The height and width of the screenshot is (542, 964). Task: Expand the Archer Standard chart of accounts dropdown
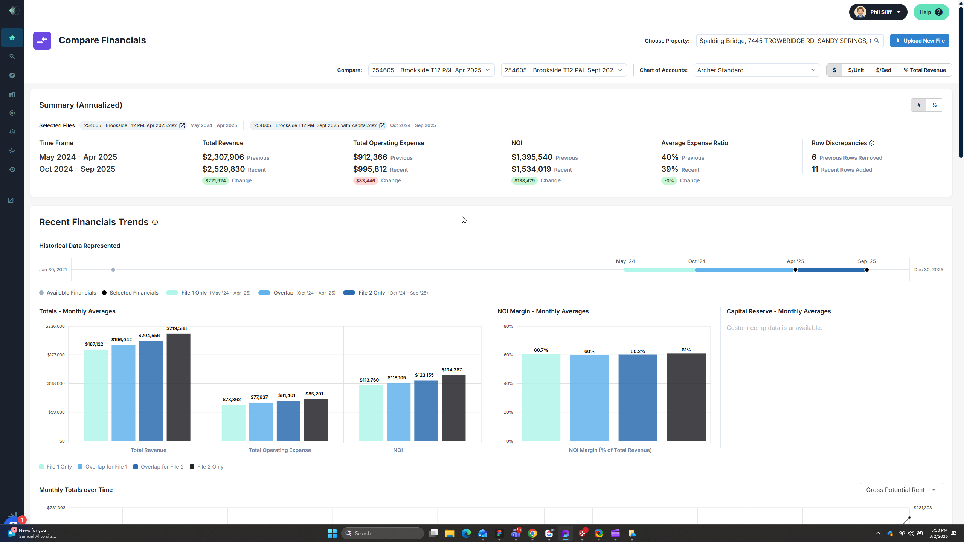(x=756, y=70)
